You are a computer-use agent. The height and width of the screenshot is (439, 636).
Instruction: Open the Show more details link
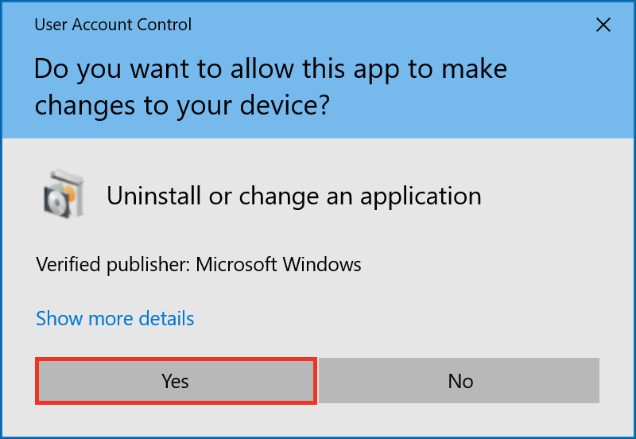tap(115, 319)
